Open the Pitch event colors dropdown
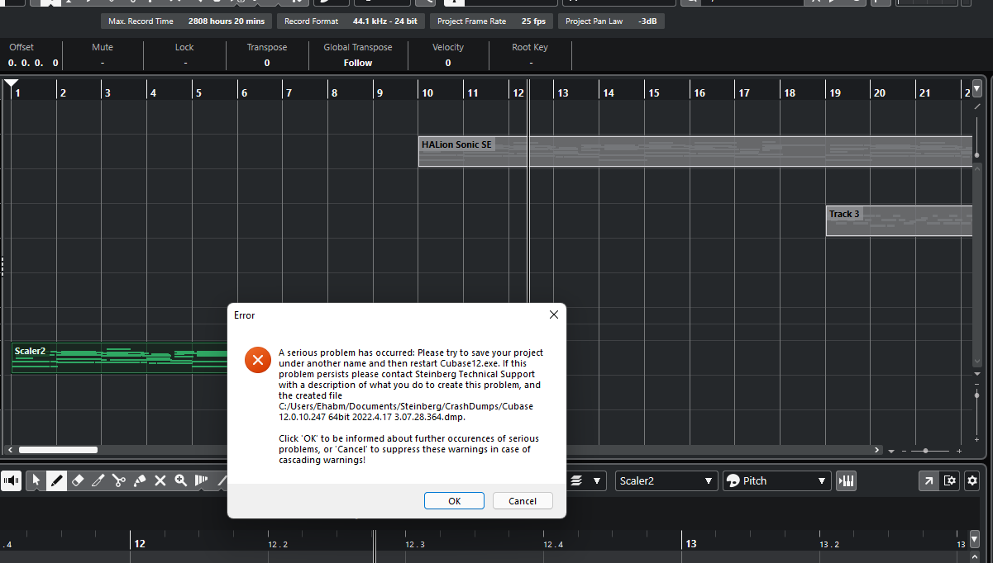Viewport: 993px width, 563px height. 776,480
